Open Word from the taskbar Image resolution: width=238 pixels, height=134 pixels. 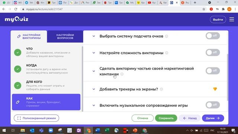tap(97, 130)
